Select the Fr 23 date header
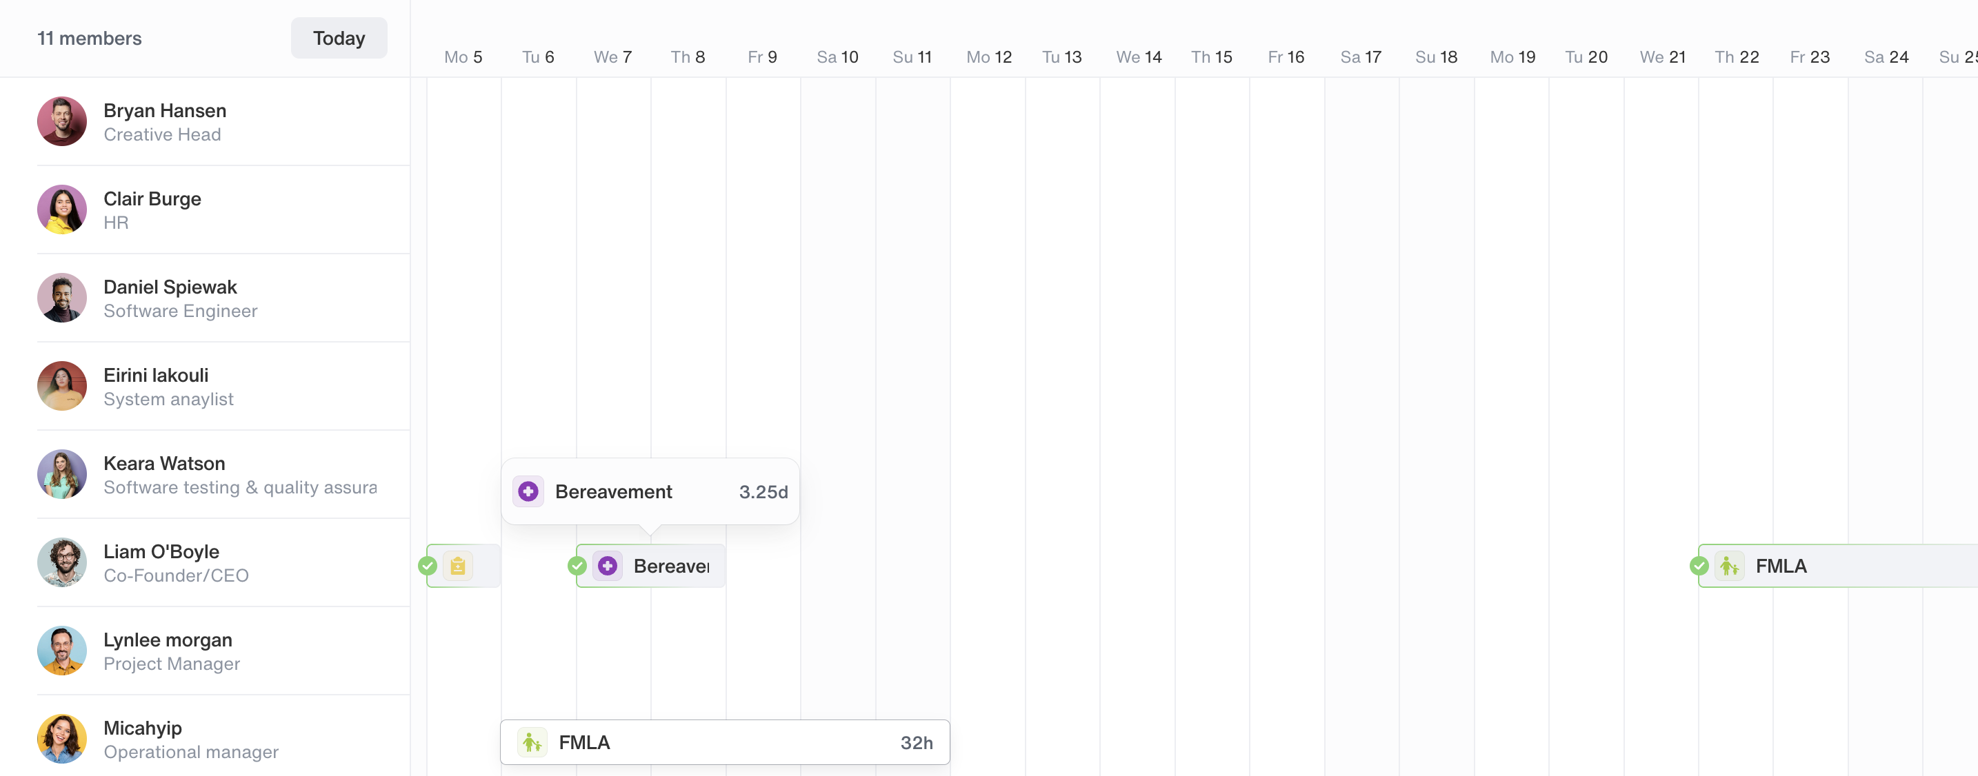This screenshot has height=776, width=1978. point(1810,57)
